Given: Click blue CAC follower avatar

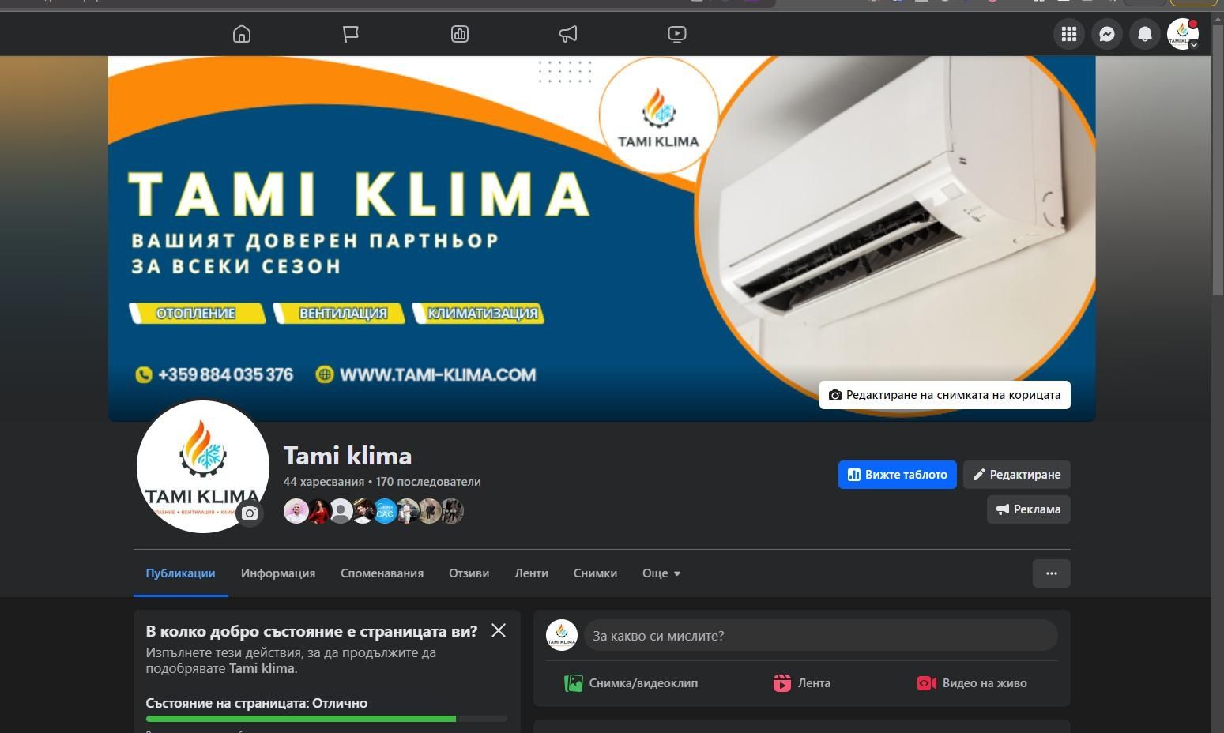Looking at the screenshot, I should tap(385, 511).
